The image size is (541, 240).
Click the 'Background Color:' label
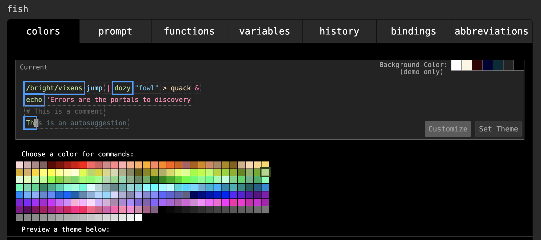413,64
